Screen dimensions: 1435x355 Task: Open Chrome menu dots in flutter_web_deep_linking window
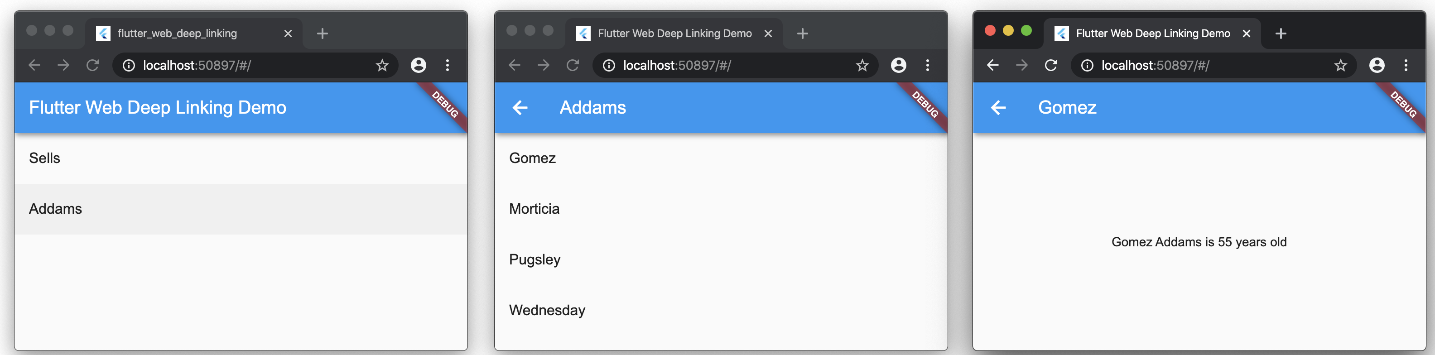point(448,66)
